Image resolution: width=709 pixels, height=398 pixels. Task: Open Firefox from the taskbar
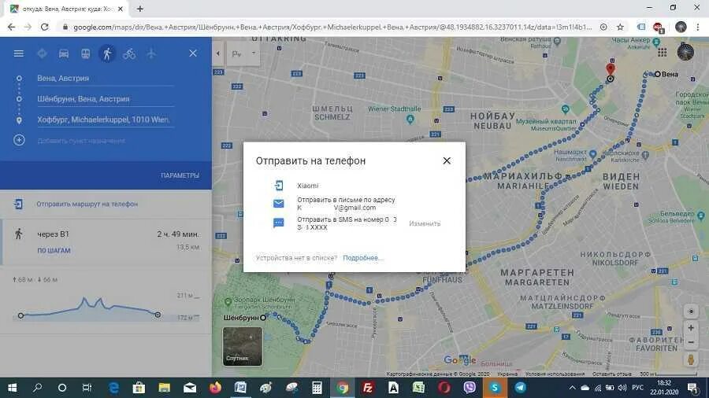[215, 388]
